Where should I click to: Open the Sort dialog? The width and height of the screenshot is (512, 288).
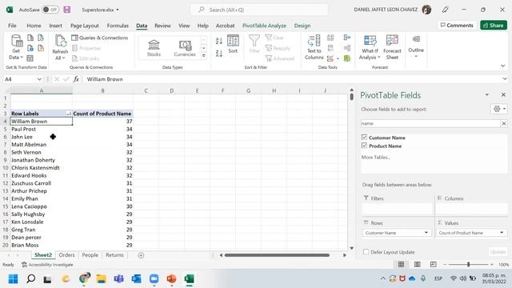(233, 44)
